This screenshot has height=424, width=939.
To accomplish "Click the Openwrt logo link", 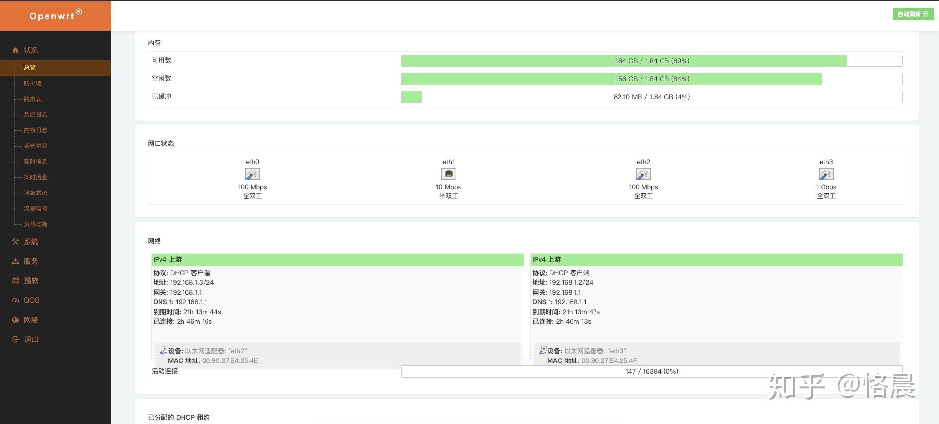I will [x=55, y=16].
